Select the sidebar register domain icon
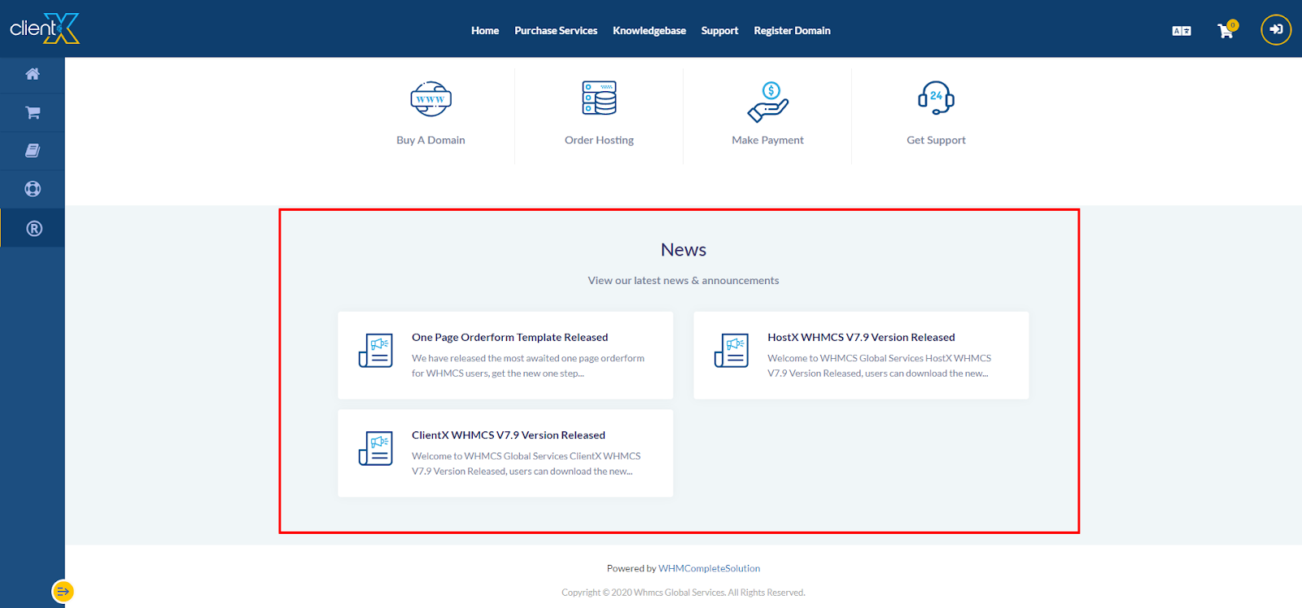Image resolution: width=1302 pixels, height=608 pixels. tap(33, 229)
